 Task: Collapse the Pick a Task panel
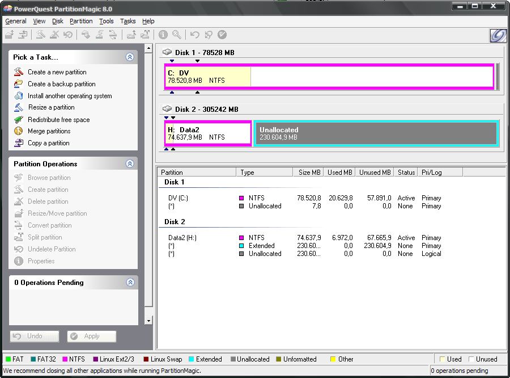tap(130, 57)
